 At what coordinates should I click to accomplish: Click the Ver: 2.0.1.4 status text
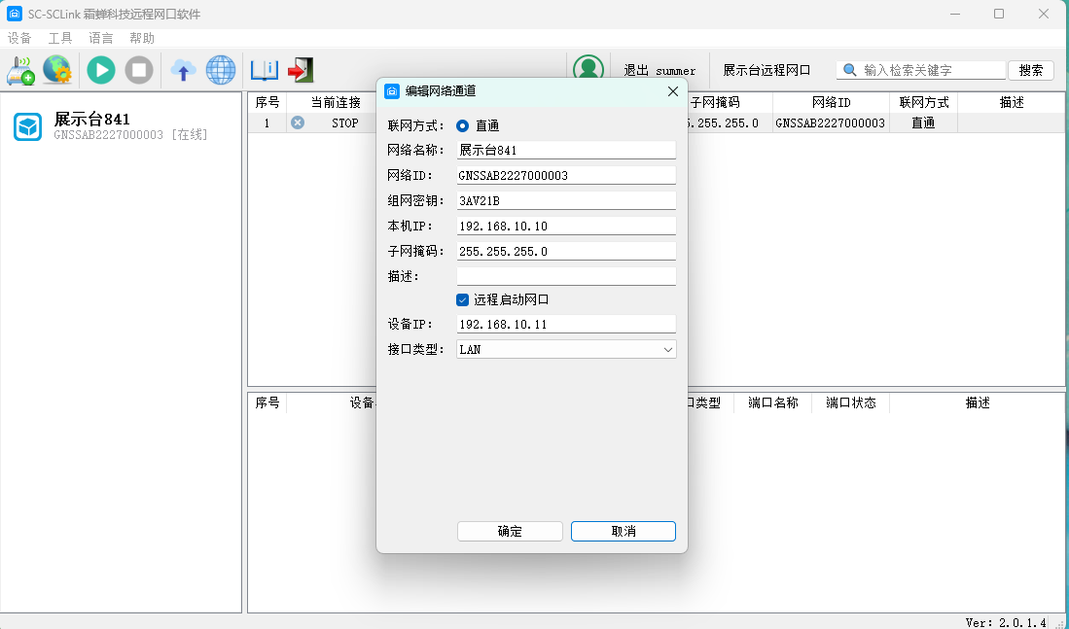pyautogui.click(x=1006, y=622)
